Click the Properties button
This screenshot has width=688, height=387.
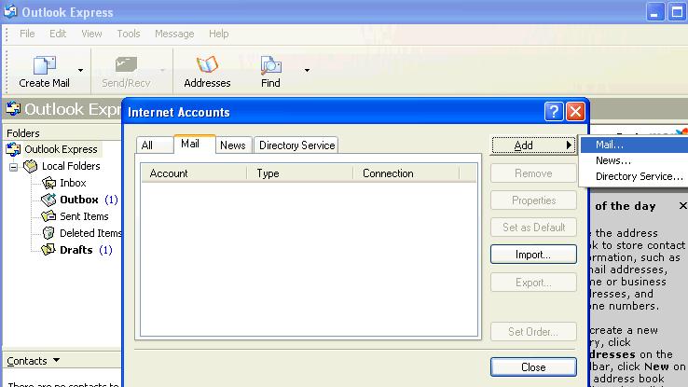click(x=533, y=200)
